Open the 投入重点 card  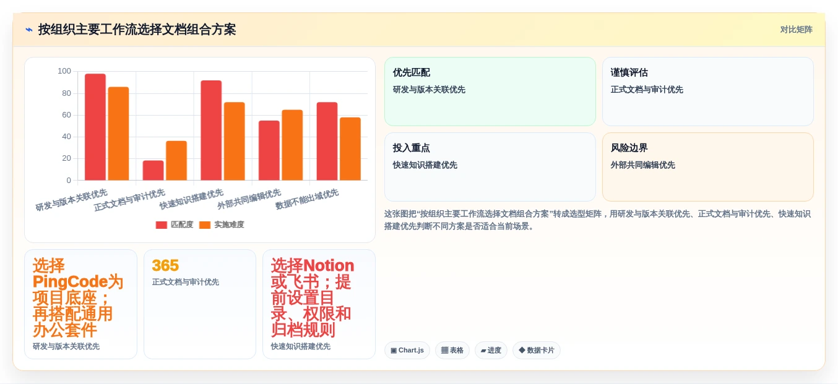(x=490, y=167)
